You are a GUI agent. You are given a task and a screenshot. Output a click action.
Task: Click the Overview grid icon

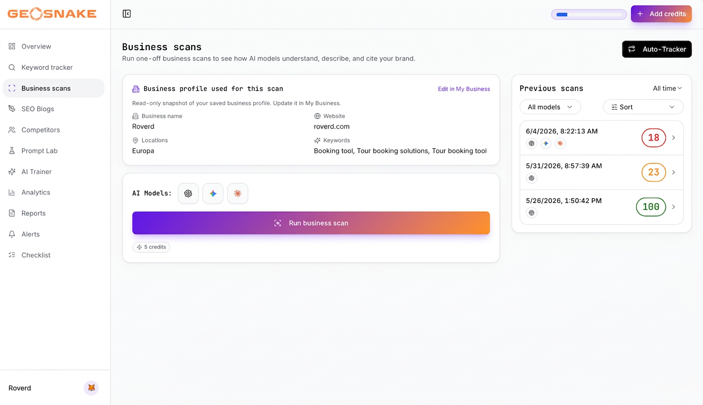(12, 46)
